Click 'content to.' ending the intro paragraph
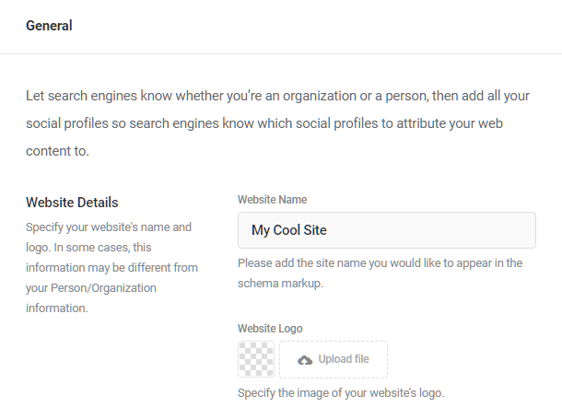The width and height of the screenshot is (562, 419). 57,151
